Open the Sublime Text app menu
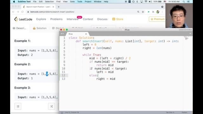This screenshot has height=114, width=203. [24, 2]
